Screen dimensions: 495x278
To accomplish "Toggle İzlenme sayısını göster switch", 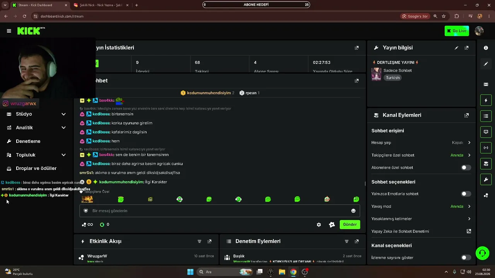I will 466,258.
